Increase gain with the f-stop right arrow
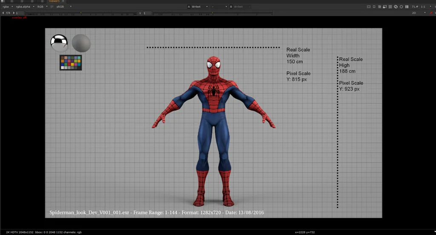The height and width of the screenshot is (235, 436). 13,13
